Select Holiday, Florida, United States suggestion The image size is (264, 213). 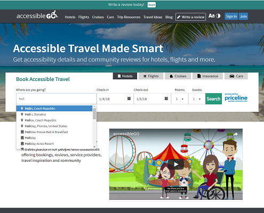pos(54,126)
